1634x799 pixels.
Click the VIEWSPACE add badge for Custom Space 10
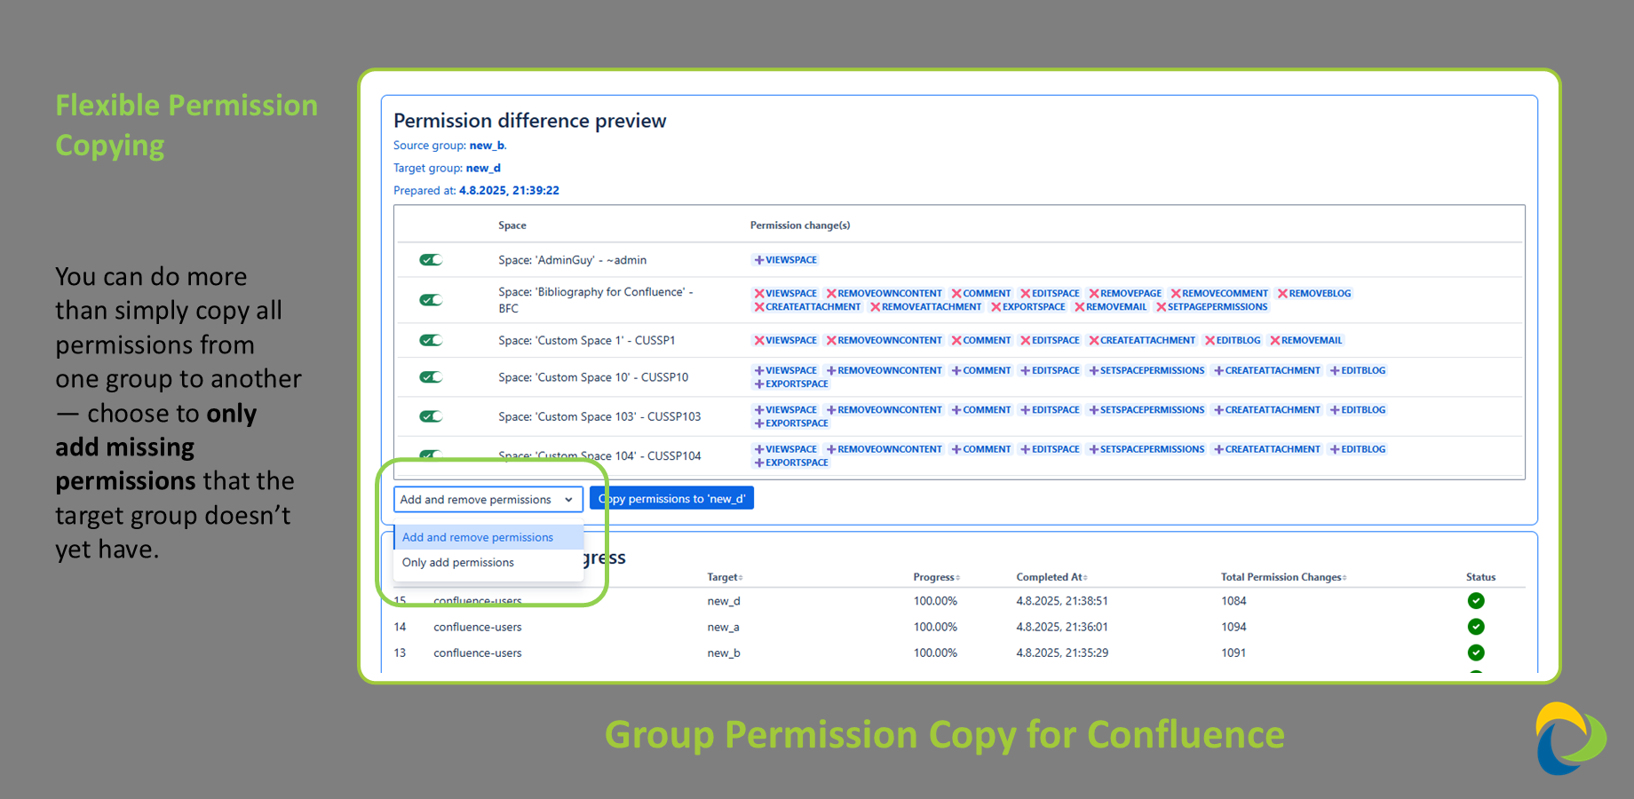785,370
